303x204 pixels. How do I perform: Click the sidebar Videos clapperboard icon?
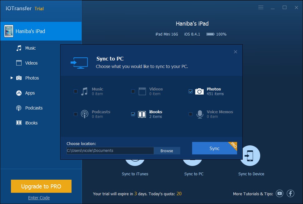[x=19, y=63]
